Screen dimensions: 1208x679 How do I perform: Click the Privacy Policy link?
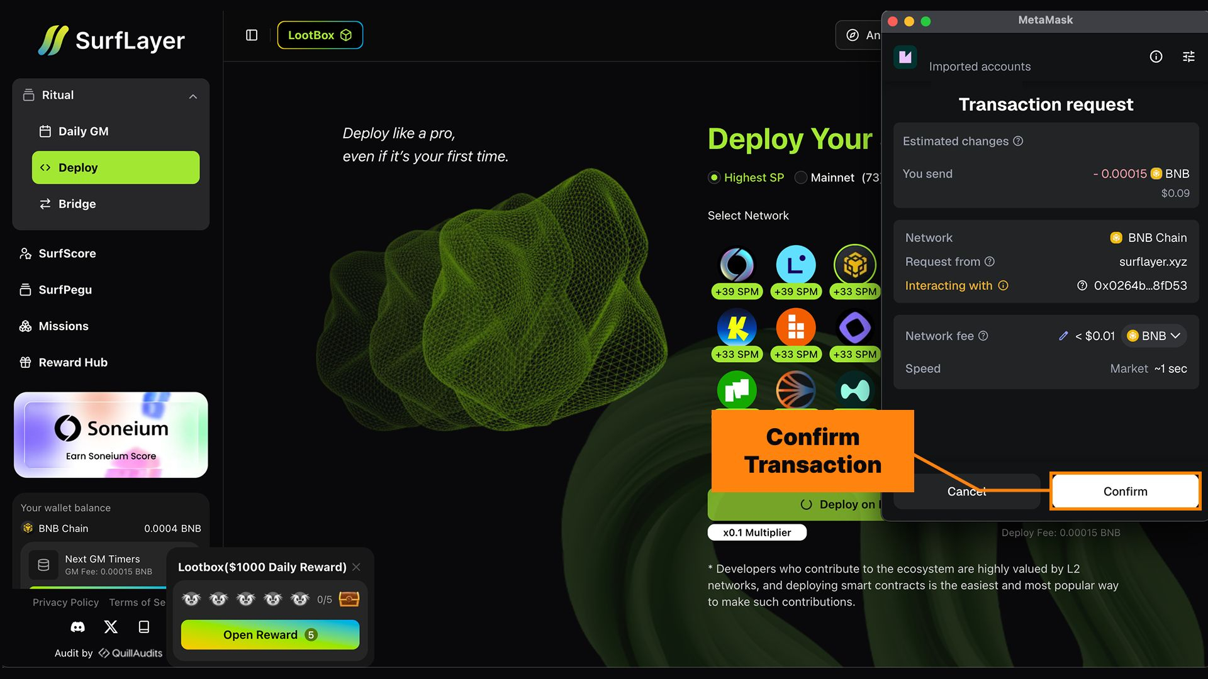click(65, 602)
